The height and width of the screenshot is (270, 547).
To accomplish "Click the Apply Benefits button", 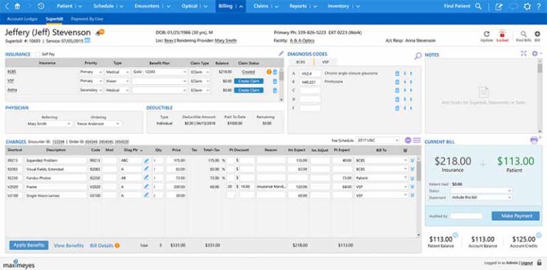I will point(29,245).
